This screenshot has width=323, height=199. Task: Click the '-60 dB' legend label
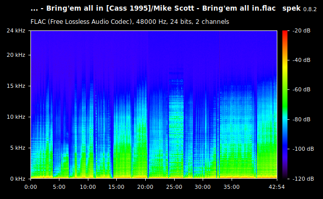click(301, 89)
